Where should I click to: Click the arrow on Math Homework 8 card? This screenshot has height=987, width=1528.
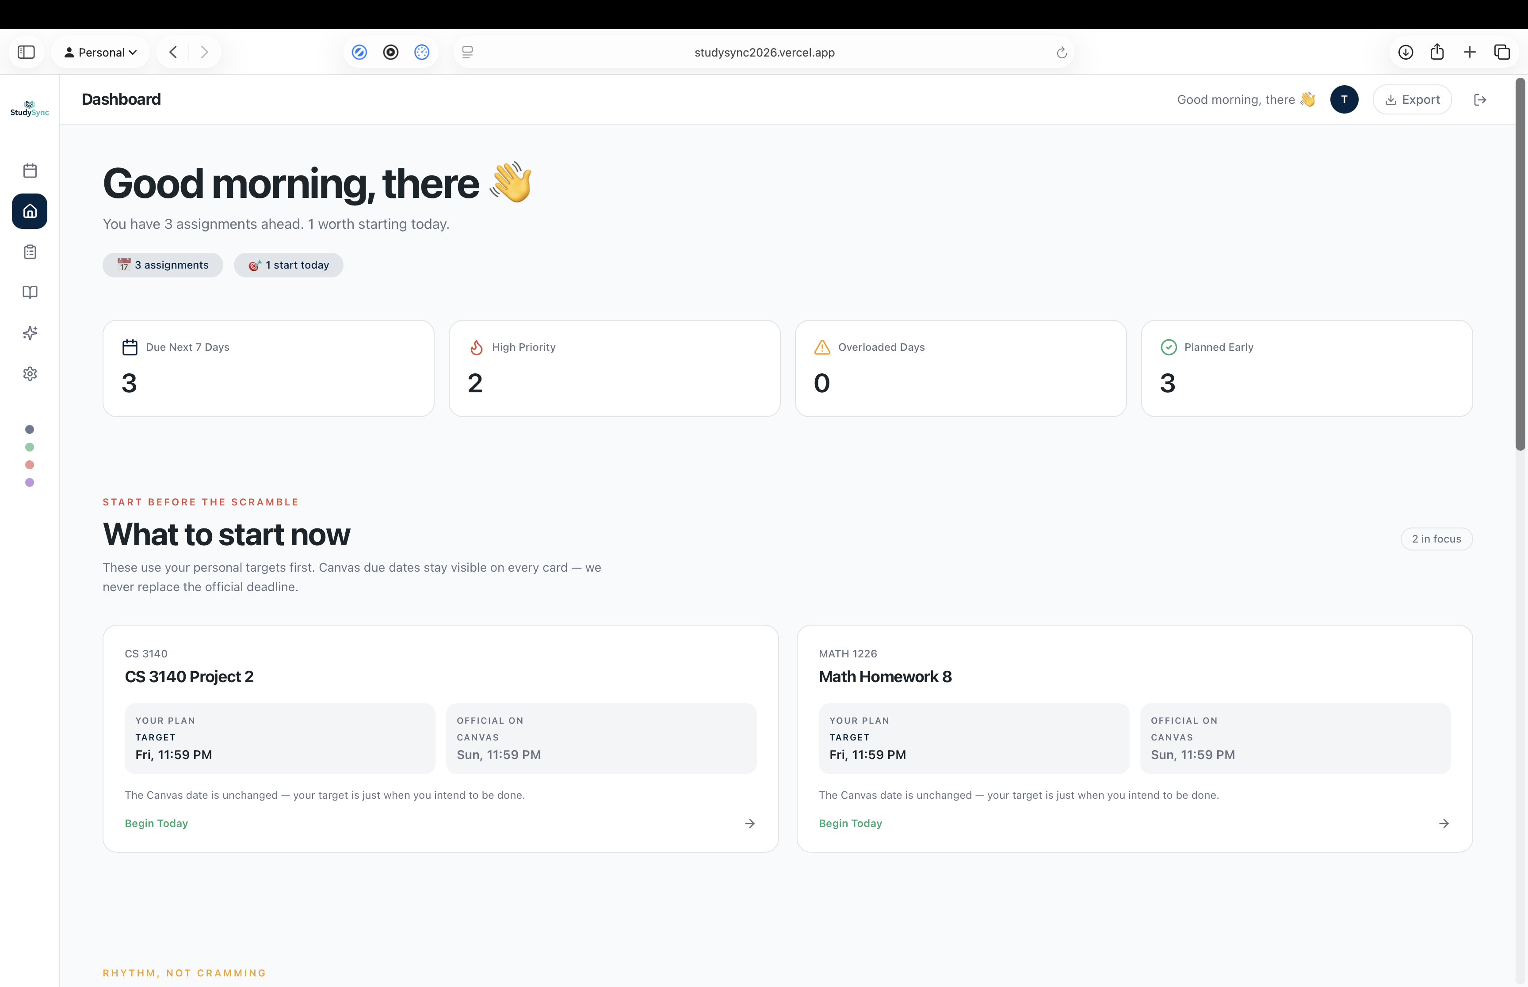pos(1444,823)
